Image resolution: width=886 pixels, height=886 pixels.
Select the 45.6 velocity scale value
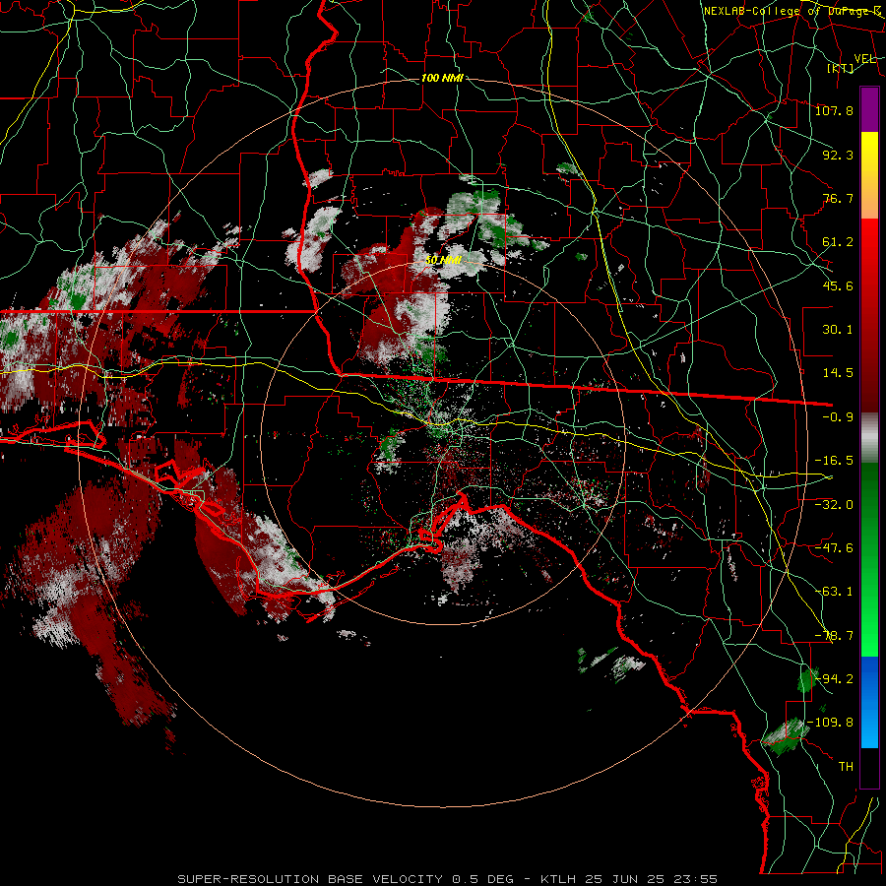[x=838, y=285]
